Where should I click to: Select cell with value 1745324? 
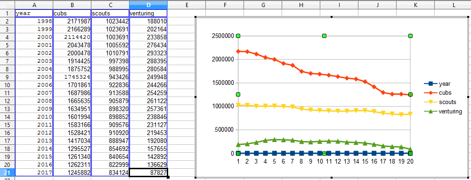pyautogui.click(x=72, y=77)
